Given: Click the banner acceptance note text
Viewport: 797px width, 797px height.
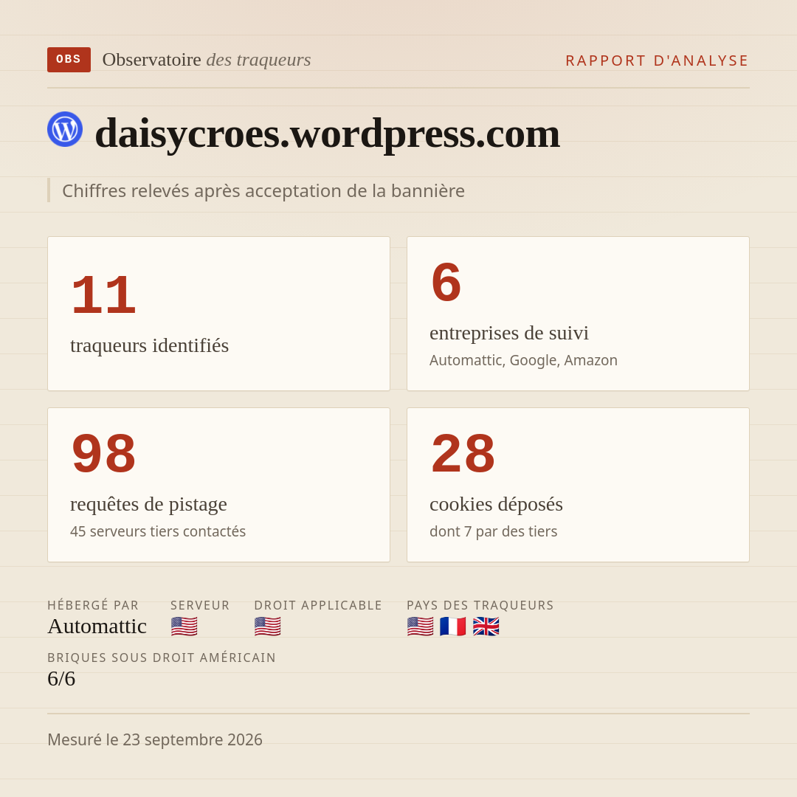Looking at the screenshot, I should [263, 190].
